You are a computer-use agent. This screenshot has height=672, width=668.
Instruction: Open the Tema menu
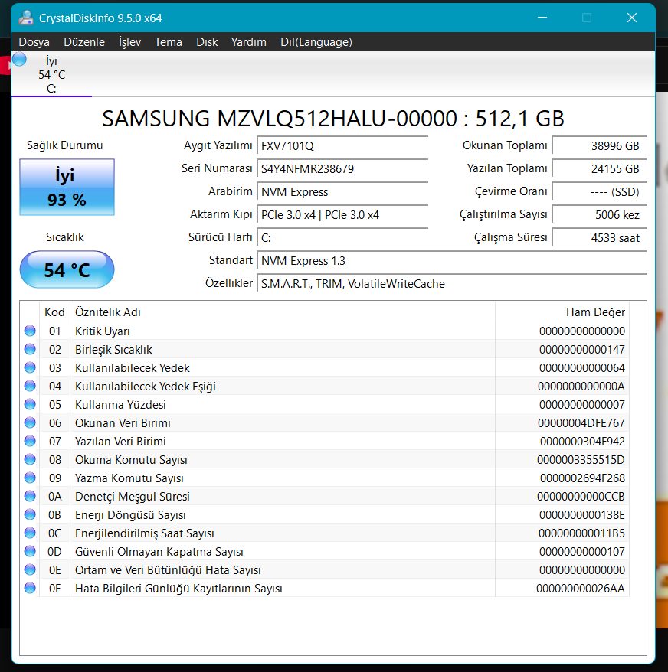point(169,42)
